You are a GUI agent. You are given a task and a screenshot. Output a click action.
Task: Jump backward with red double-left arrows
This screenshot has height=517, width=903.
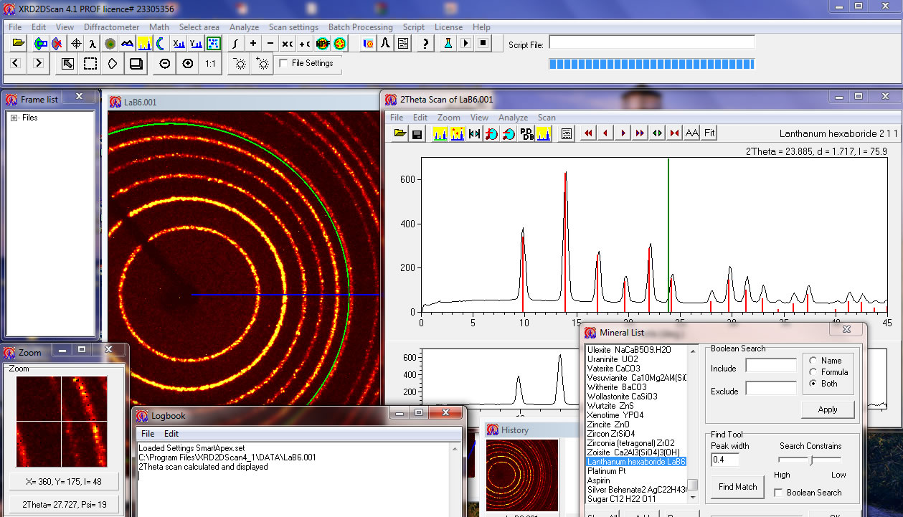588,133
